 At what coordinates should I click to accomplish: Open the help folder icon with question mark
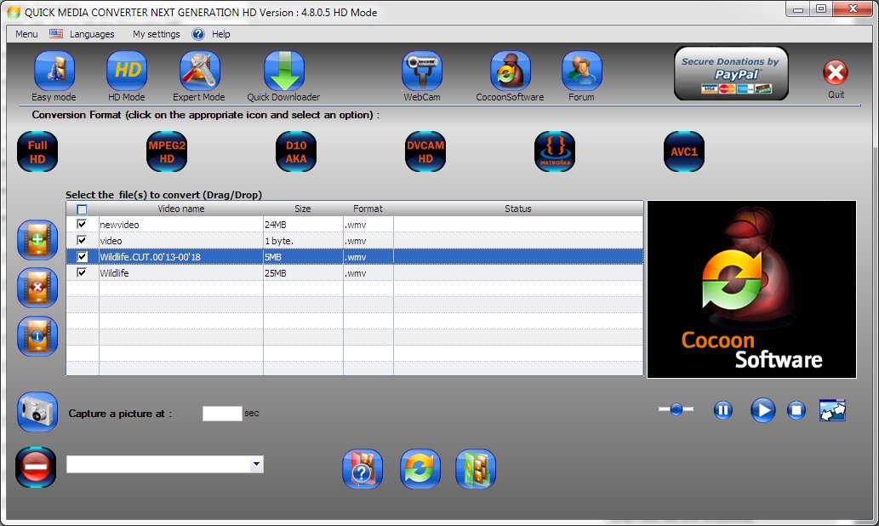point(362,469)
